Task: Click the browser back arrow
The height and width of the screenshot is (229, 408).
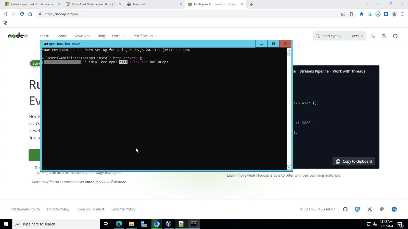Action: tap(6, 14)
